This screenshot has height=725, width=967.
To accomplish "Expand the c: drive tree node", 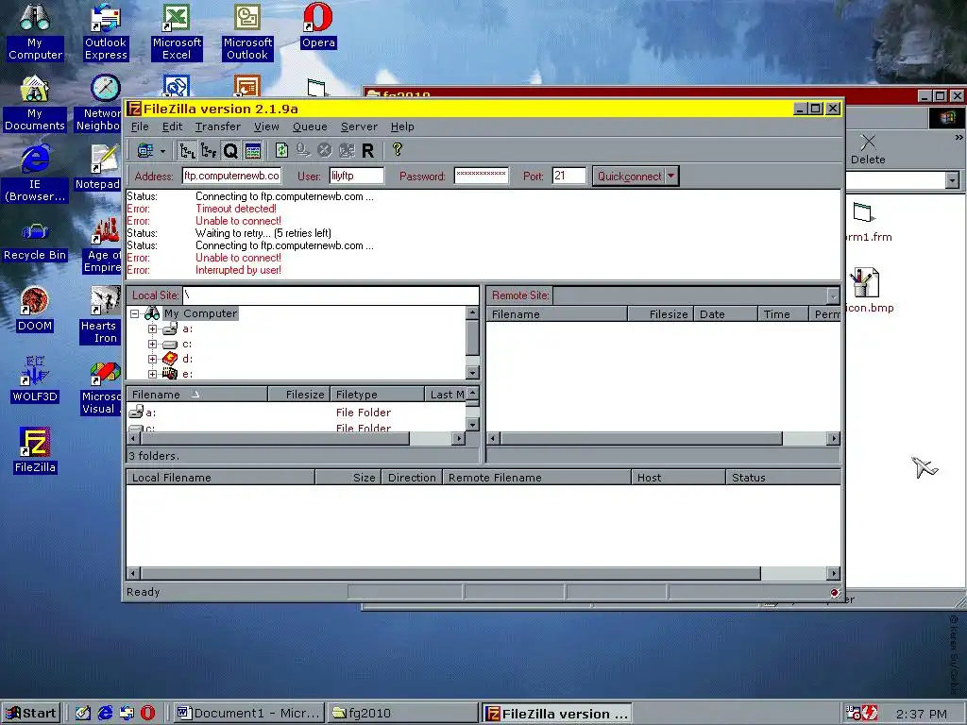I will 152,344.
